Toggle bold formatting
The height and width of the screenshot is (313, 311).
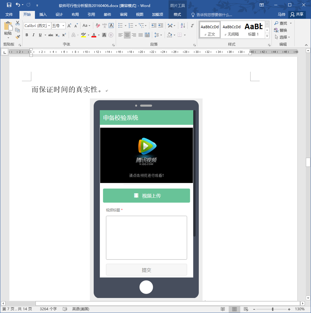27,35
